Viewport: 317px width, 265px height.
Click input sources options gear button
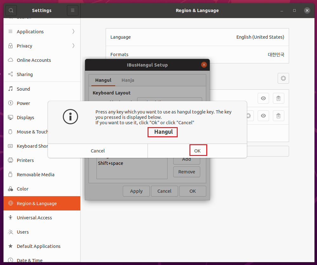point(283,78)
